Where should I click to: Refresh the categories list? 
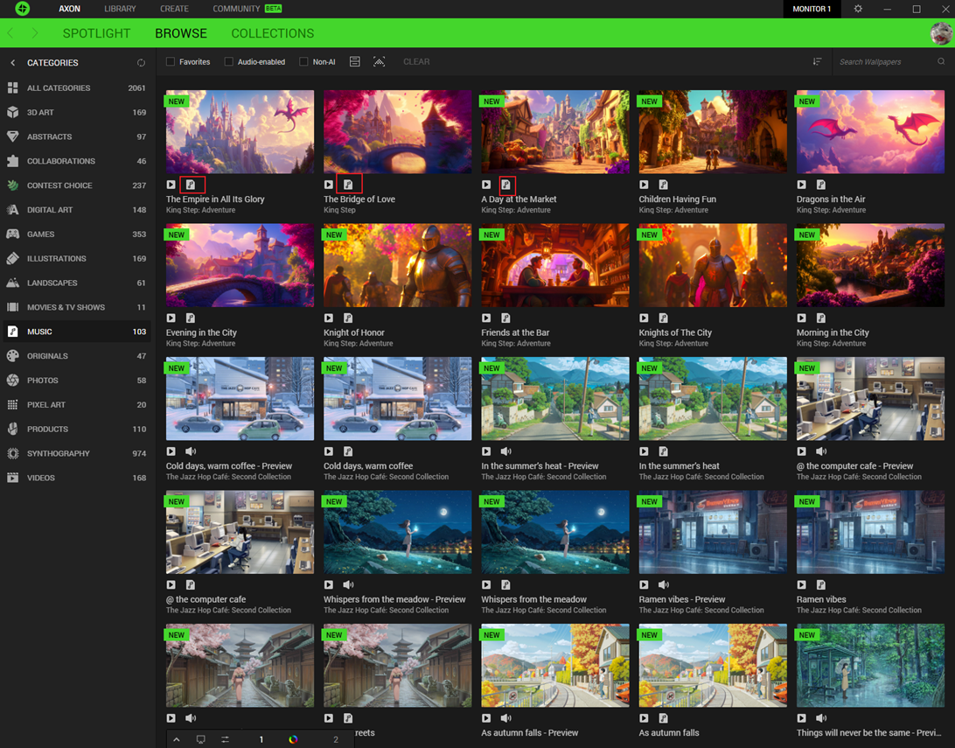(141, 62)
